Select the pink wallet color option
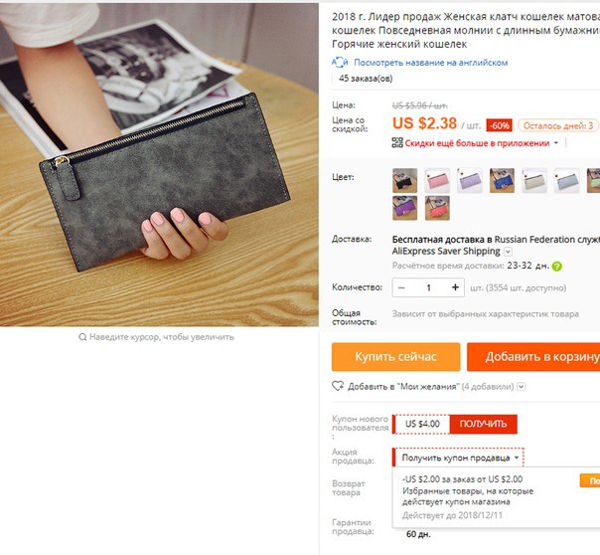The width and height of the screenshot is (600, 555). (437, 180)
